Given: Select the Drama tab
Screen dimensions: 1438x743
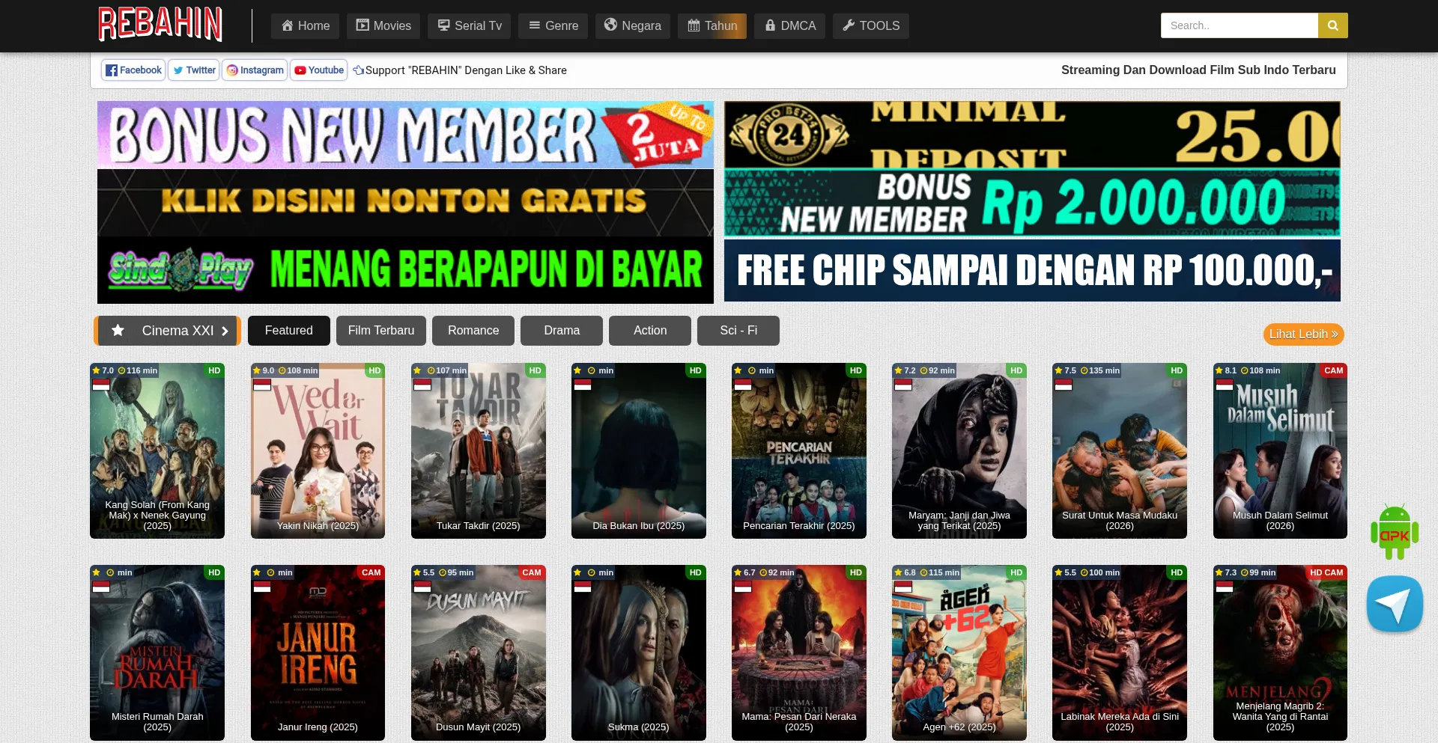Looking at the screenshot, I should (x=562, y=331).
